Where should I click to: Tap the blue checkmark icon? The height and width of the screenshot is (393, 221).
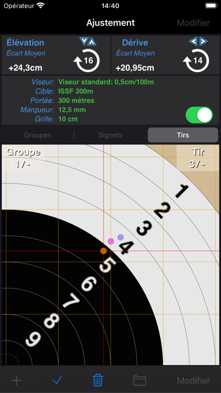point(58,381)
